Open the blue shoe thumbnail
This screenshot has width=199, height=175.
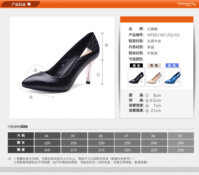(172, 77)
